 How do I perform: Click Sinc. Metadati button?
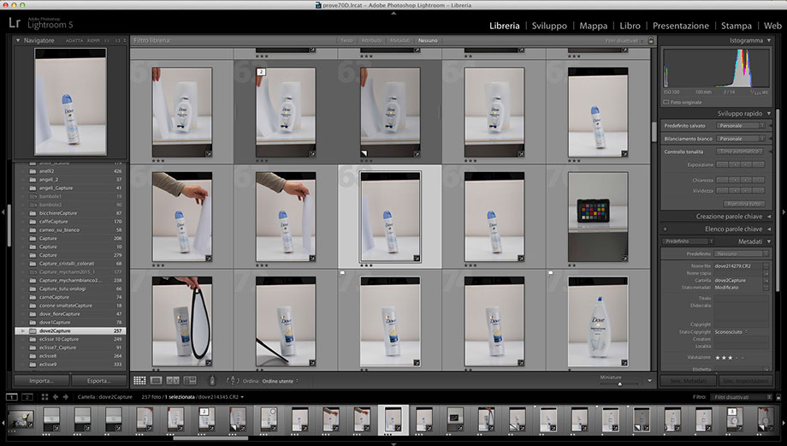(x=688, y=381)
